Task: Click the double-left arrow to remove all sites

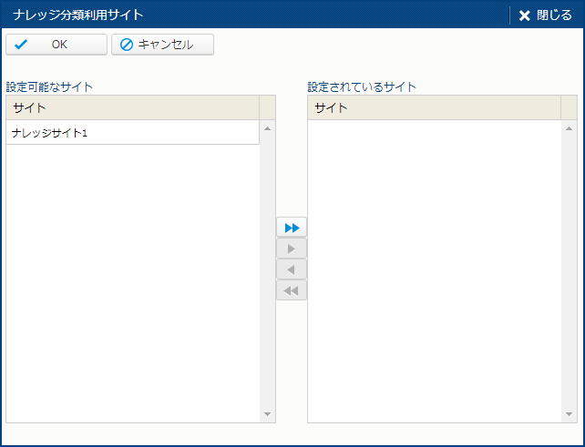Action: coord(292,290)
